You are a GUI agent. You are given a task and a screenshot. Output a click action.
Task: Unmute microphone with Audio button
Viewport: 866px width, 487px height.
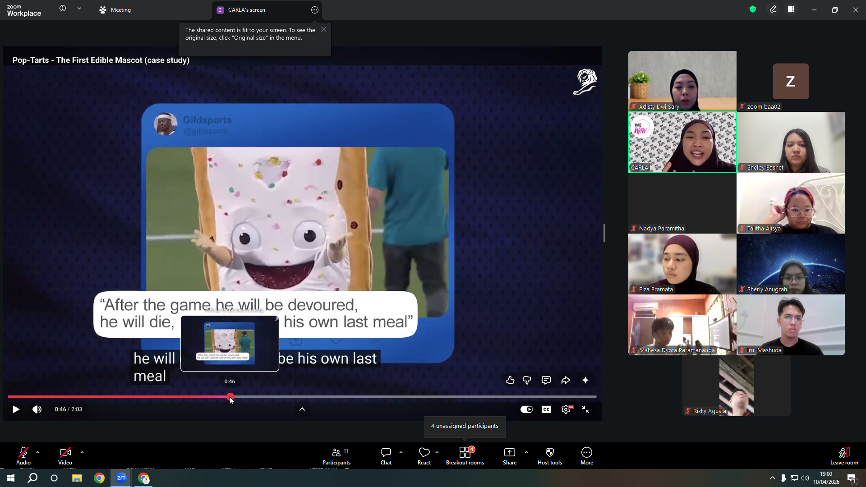click(23, 456)
